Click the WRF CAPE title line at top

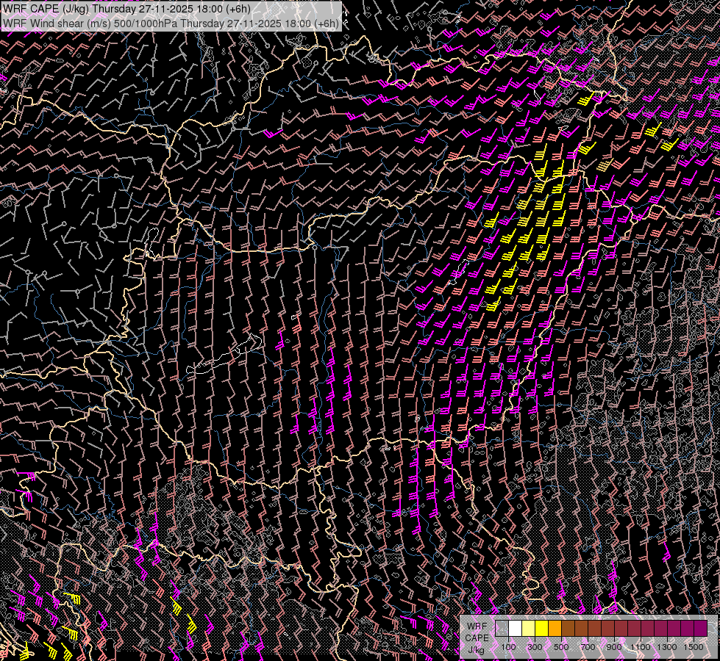(x=126, y=8)
